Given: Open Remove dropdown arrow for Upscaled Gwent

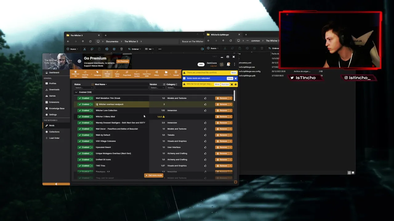Looking at the screenshot, I should tap(230, 147).
